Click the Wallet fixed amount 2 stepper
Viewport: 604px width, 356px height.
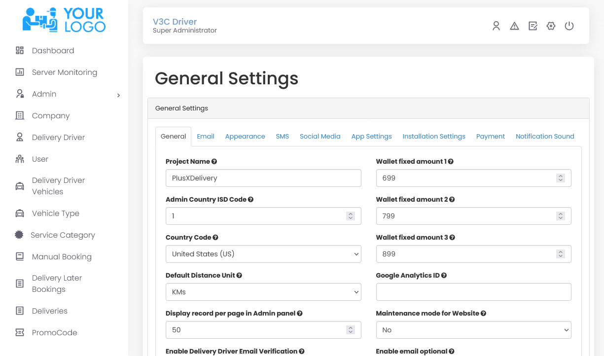coord(561,216)
